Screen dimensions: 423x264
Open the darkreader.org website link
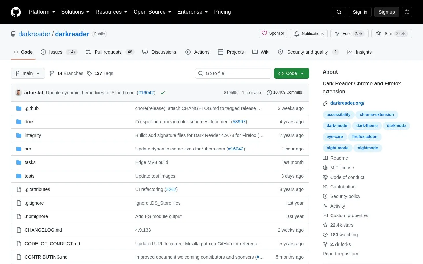(347, 103)
